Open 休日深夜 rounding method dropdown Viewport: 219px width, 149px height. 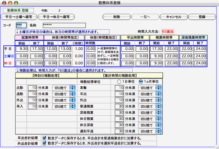pyautogui.click(x=150, y=125)
